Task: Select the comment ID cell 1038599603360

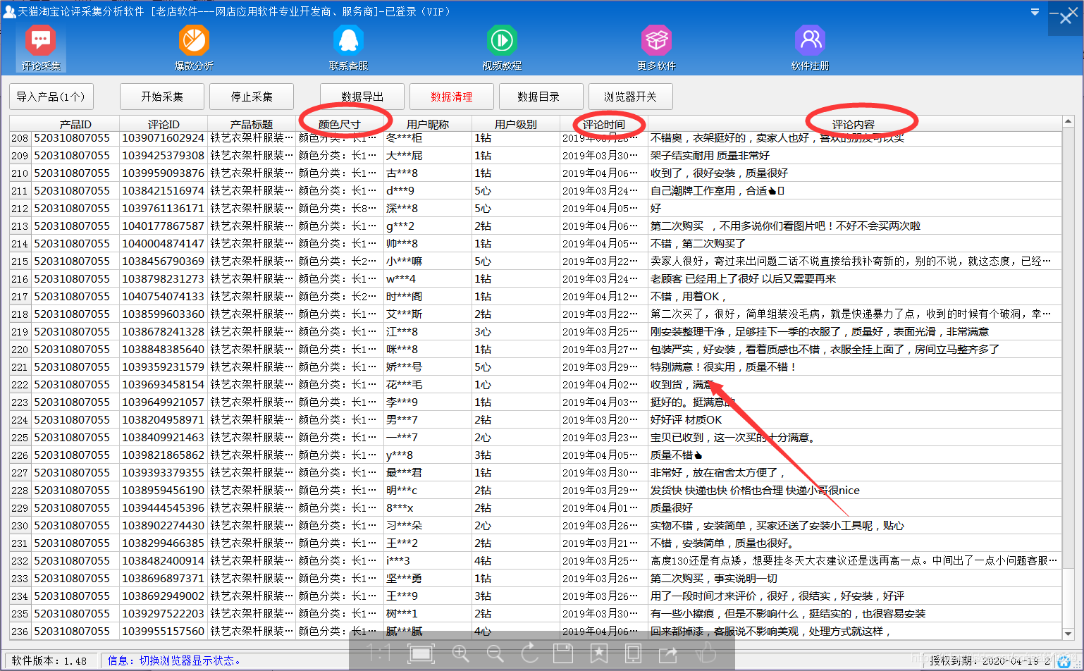Action: pyautogui.click(x=164, y=314)
